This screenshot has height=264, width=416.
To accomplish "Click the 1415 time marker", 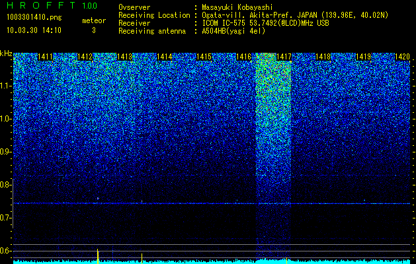I will (204, 56).
